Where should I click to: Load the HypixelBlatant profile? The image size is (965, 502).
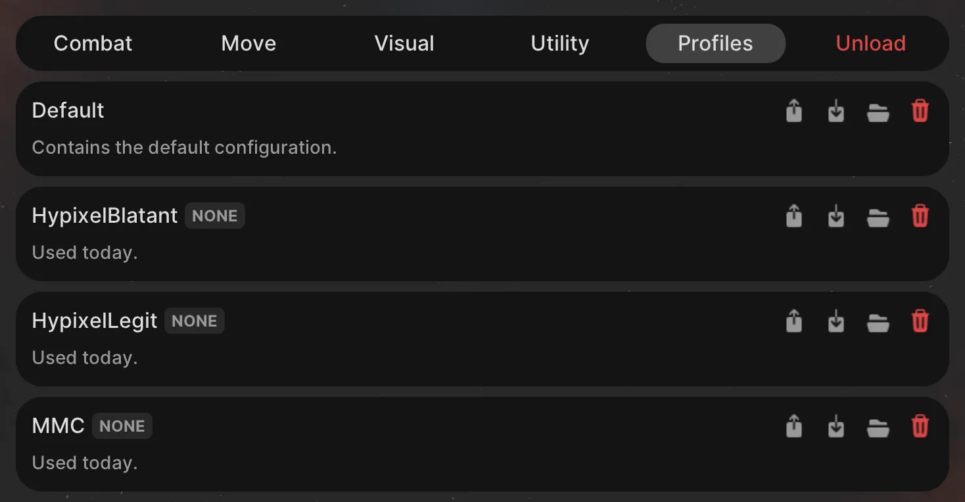(836, 216)
